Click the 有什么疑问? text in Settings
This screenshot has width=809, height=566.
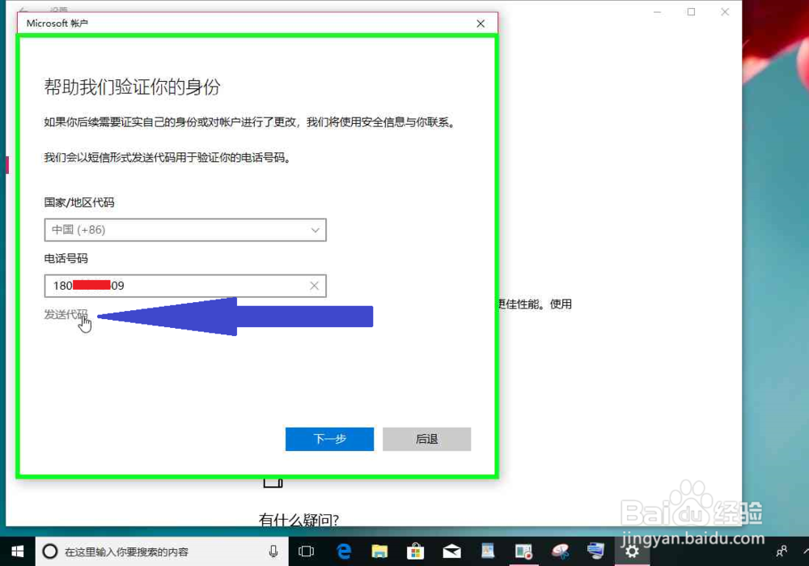pos(299,520)
